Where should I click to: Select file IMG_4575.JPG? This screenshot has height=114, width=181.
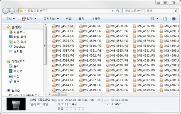[117, 90]
